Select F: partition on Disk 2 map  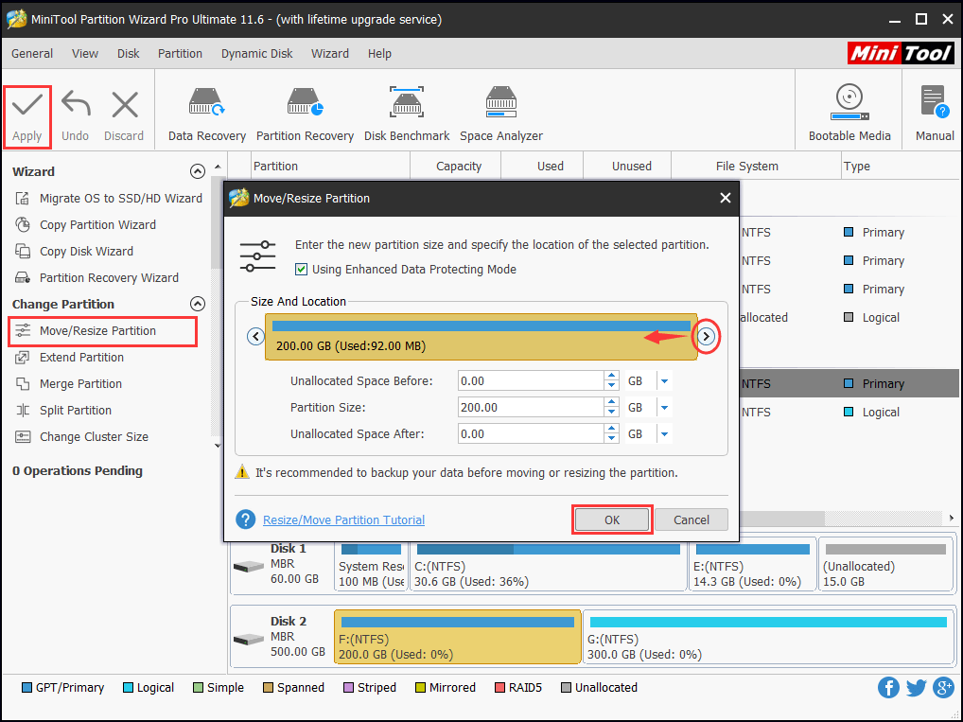tap(458, 637)
